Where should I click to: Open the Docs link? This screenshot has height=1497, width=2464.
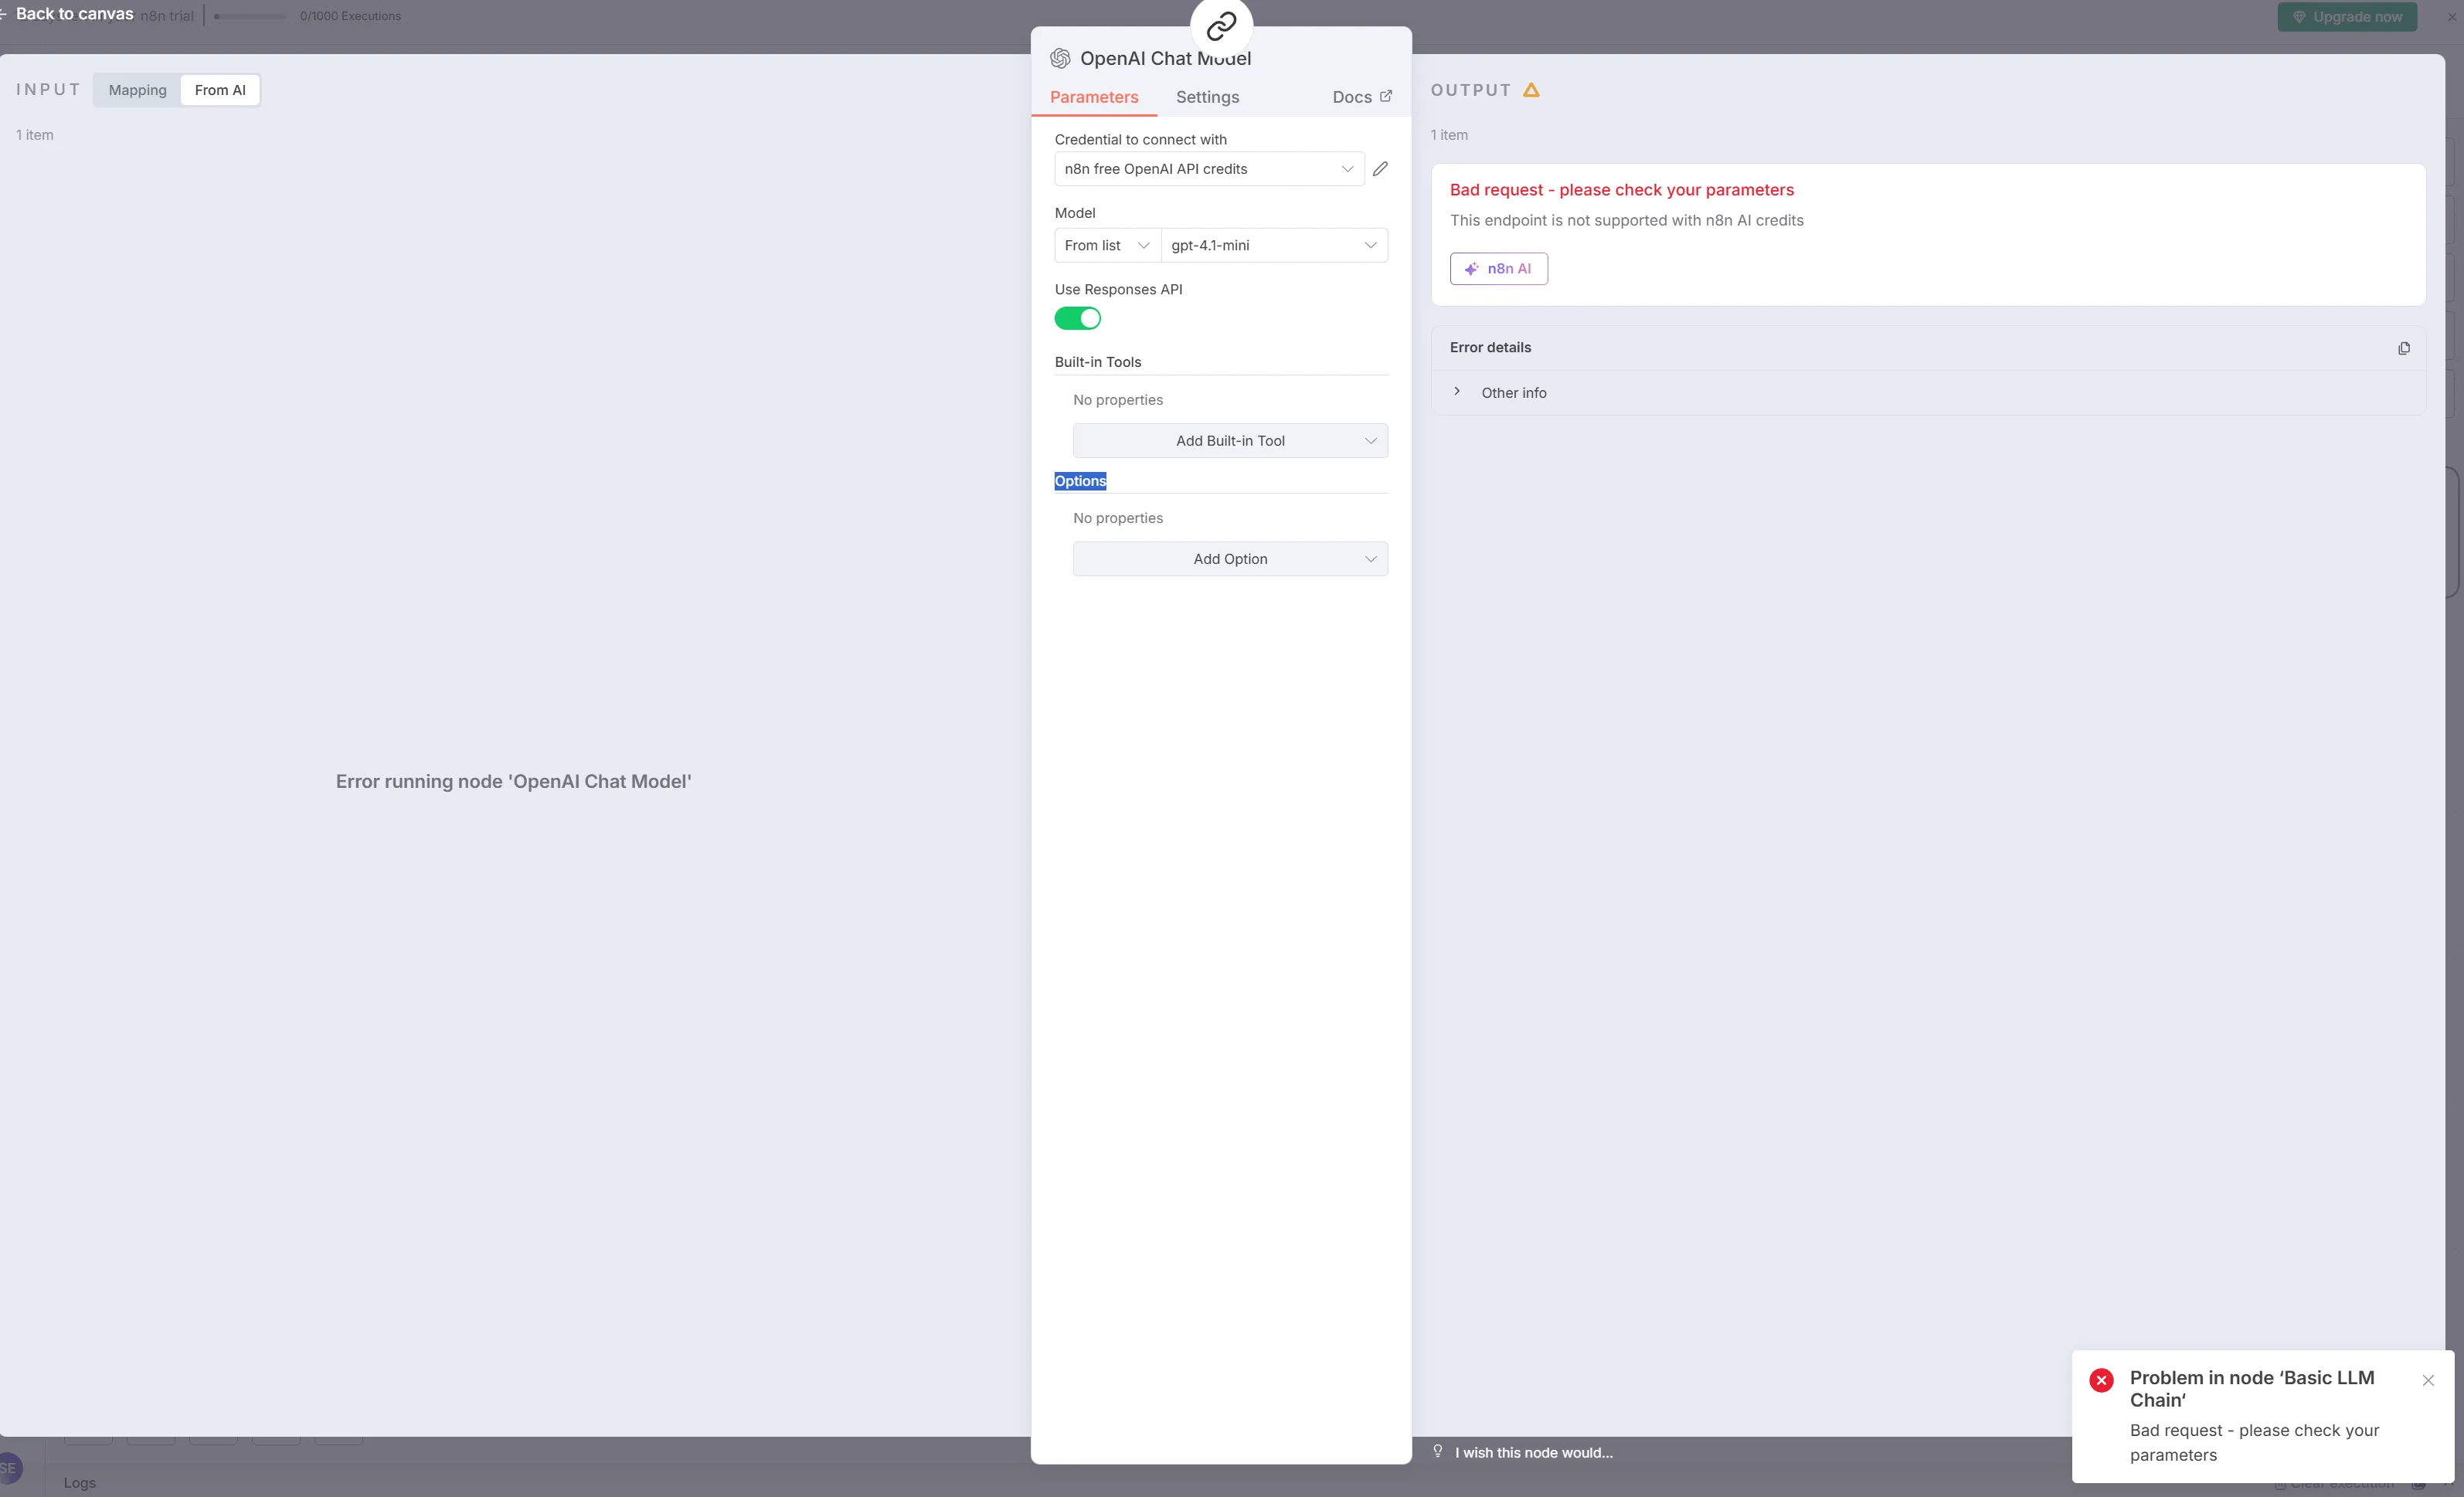[1361, 97]
